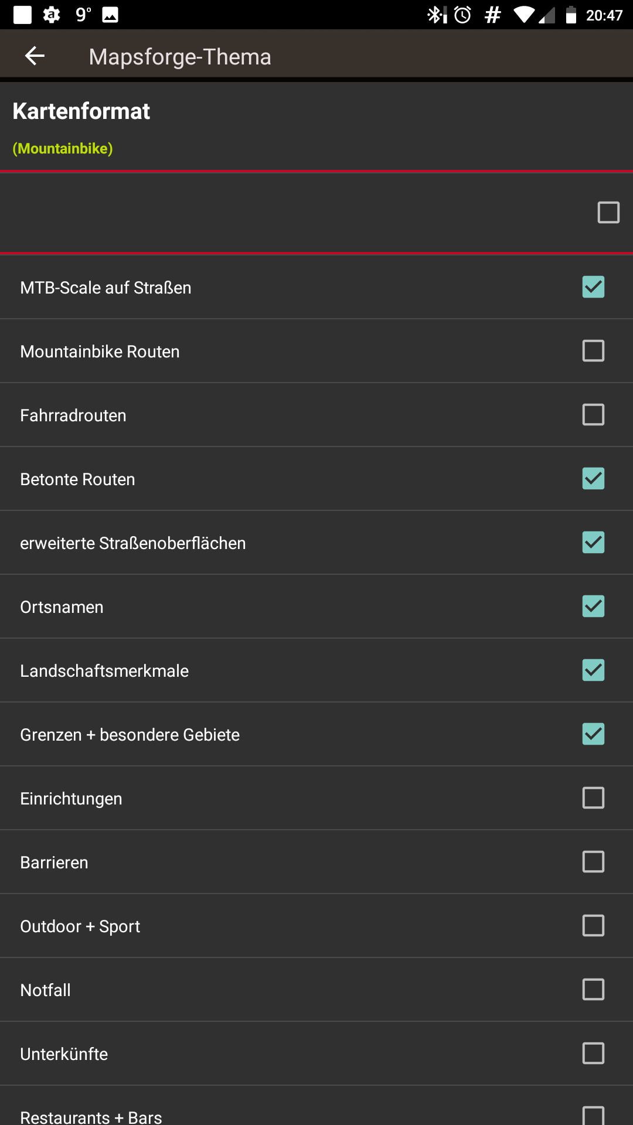The image size is (633, 1125).
Task: Disable Betonte Routen checkbox
Action: (x=593, y=479)
